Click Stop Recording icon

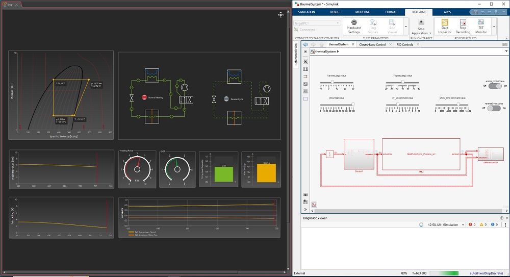tap(463, 22)
